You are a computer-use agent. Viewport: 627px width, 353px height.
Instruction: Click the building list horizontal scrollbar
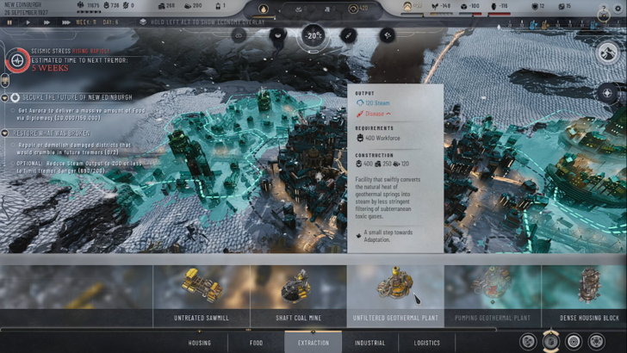tap(248, 330)
